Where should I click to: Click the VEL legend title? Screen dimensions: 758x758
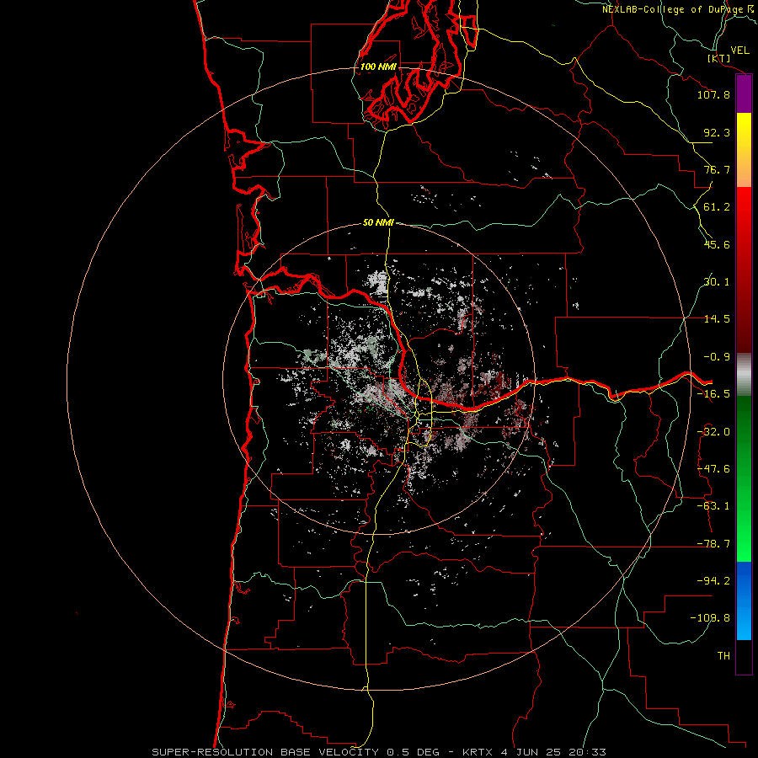tap(739, 51)
